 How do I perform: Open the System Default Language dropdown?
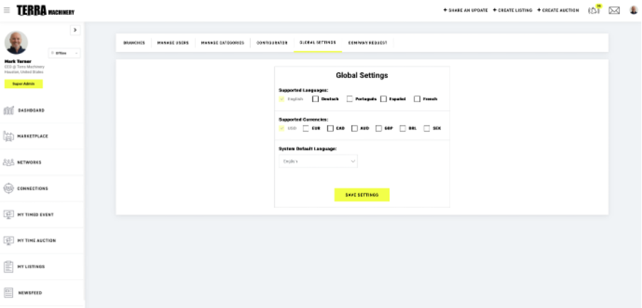[x=319, y=161]
